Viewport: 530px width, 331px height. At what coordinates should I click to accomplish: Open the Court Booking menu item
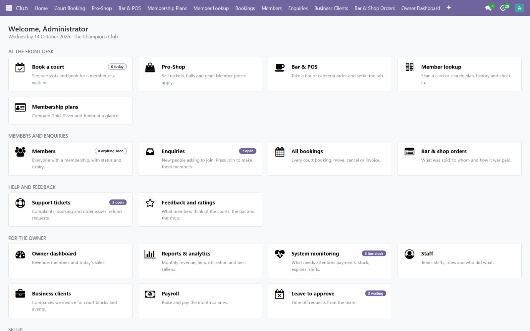(70, 8)
